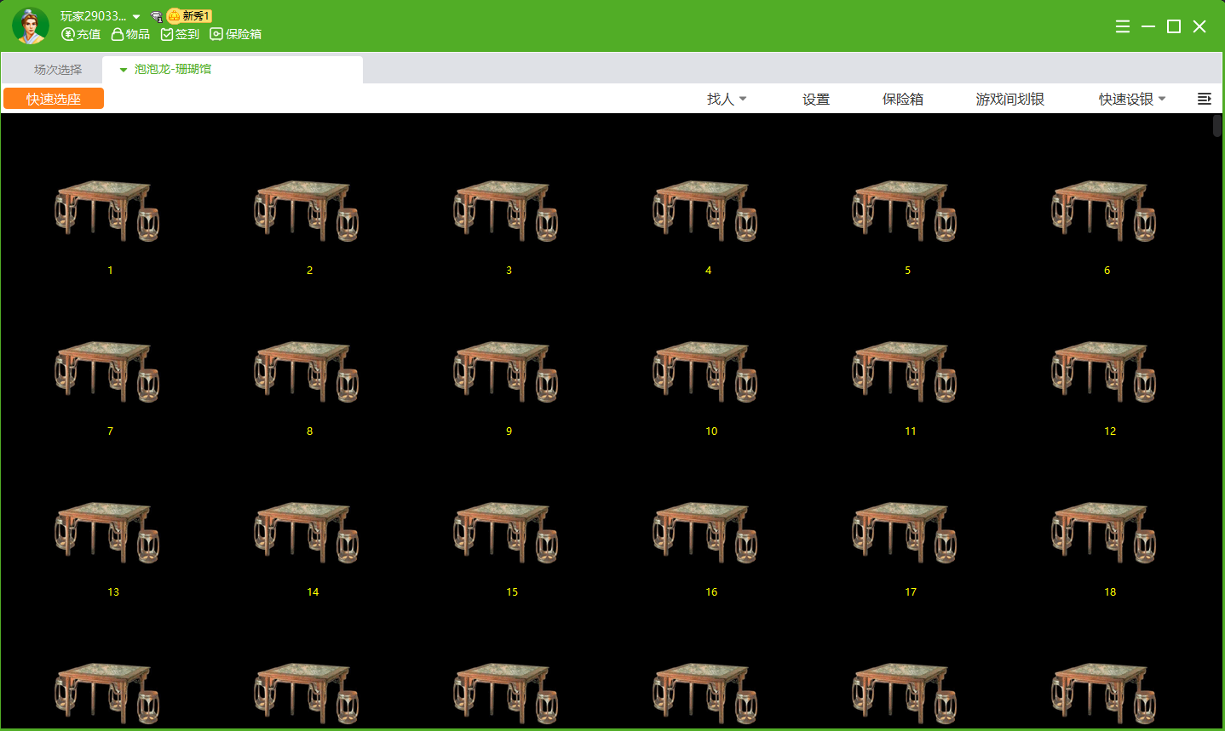Switch to the 场次选择 tab

pyautogui.click(x=58, y=70)
